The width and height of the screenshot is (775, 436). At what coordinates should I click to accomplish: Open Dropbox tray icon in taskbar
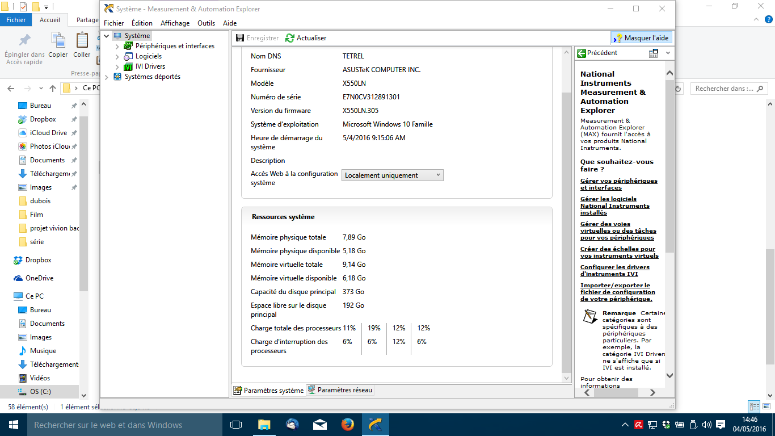point(666,425)
